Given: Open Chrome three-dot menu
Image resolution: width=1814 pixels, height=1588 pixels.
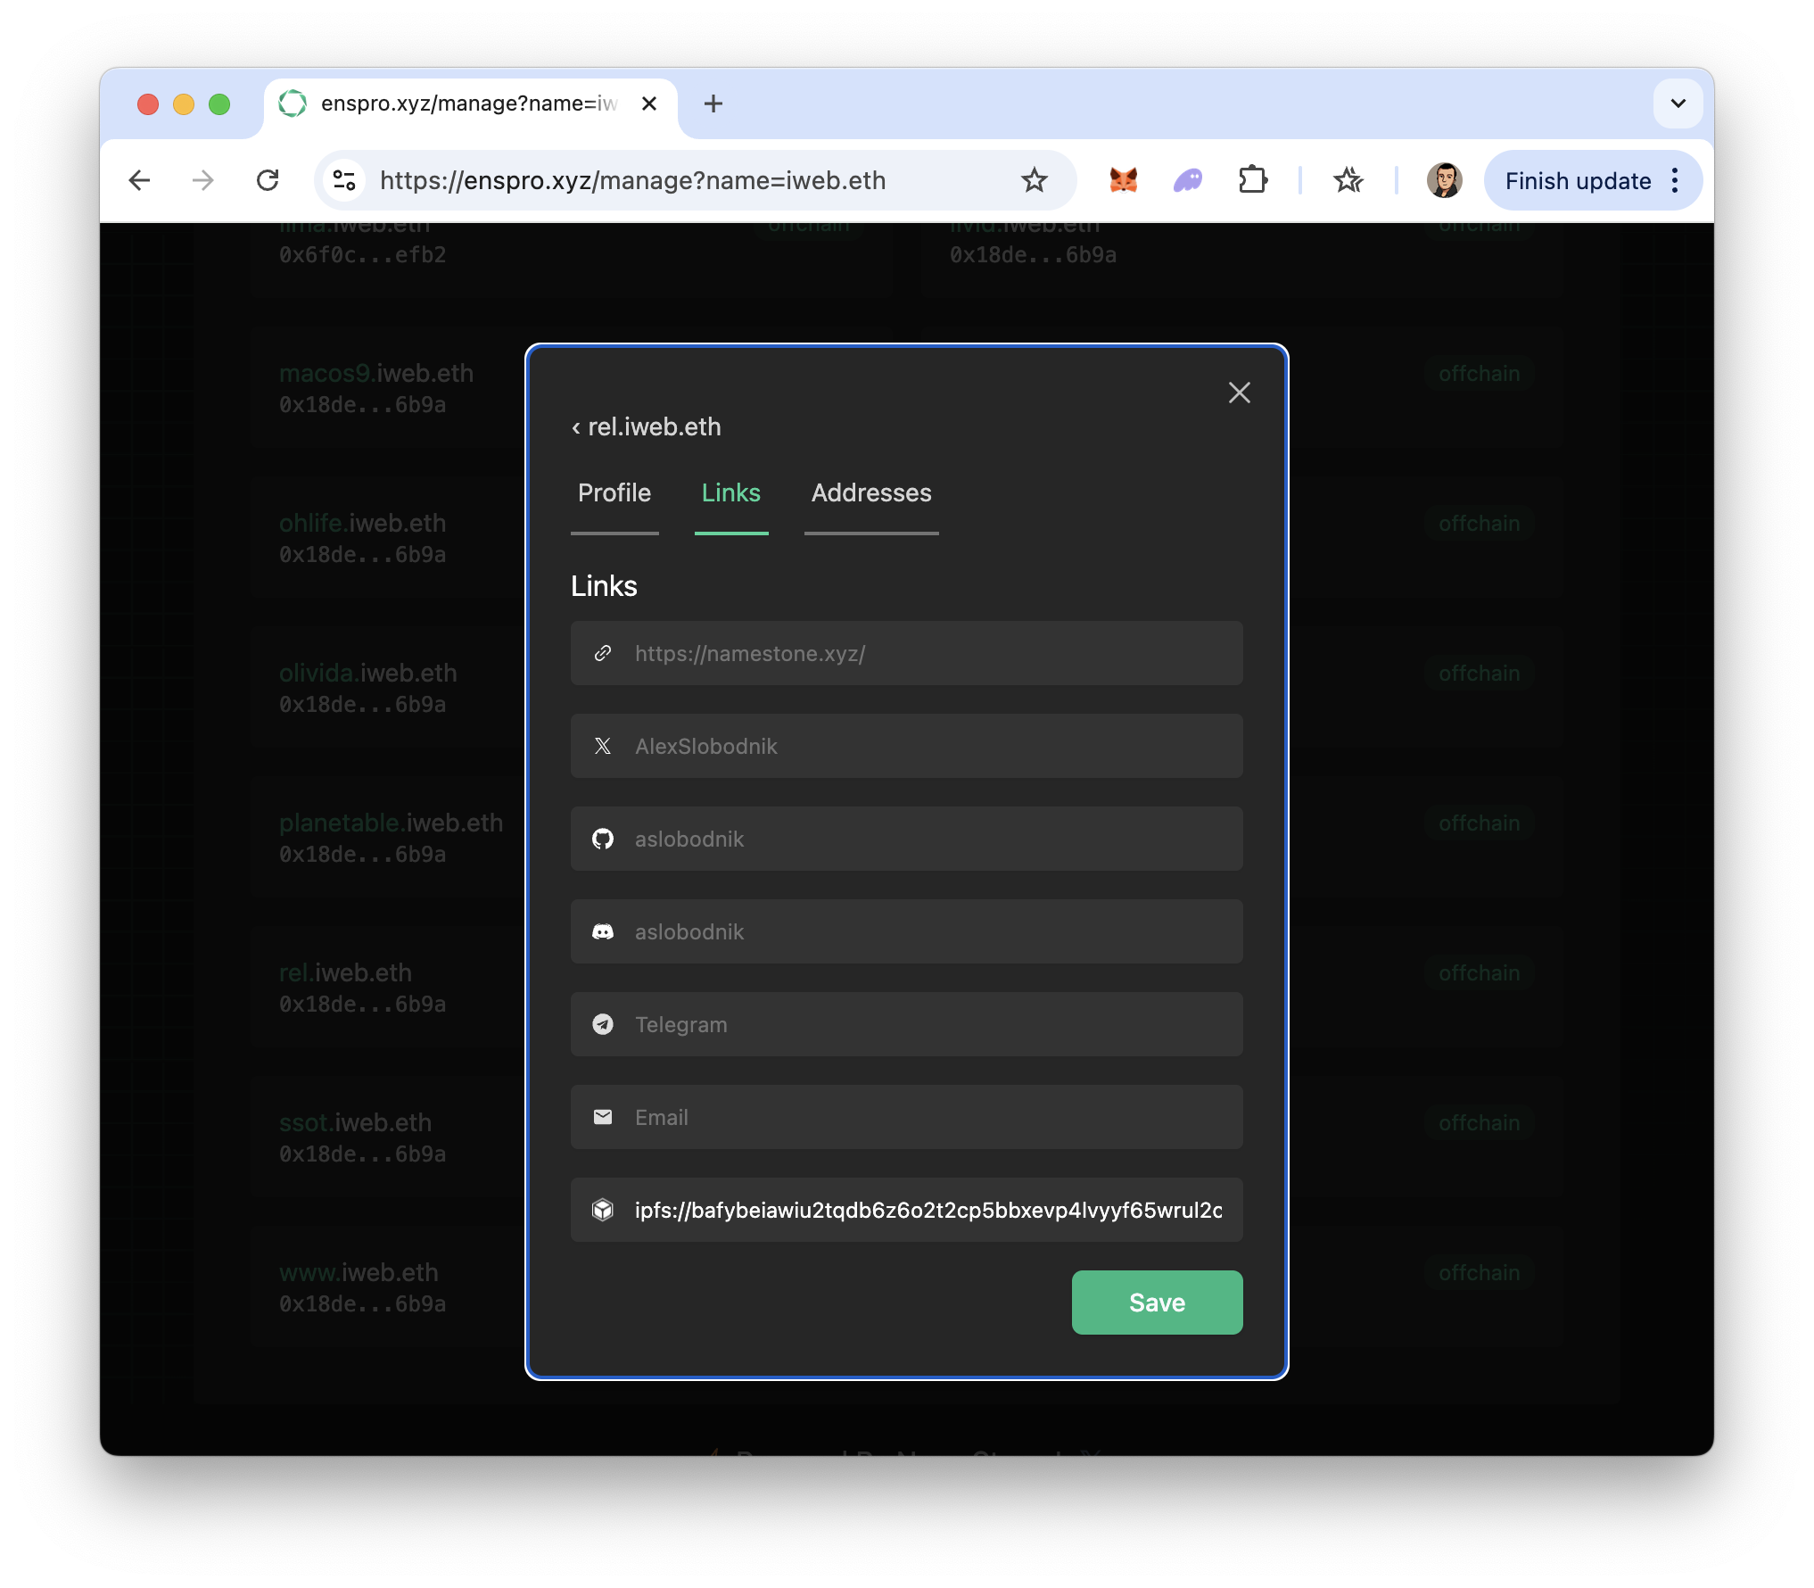Looking at the screenshot, I should [1676, 180].
